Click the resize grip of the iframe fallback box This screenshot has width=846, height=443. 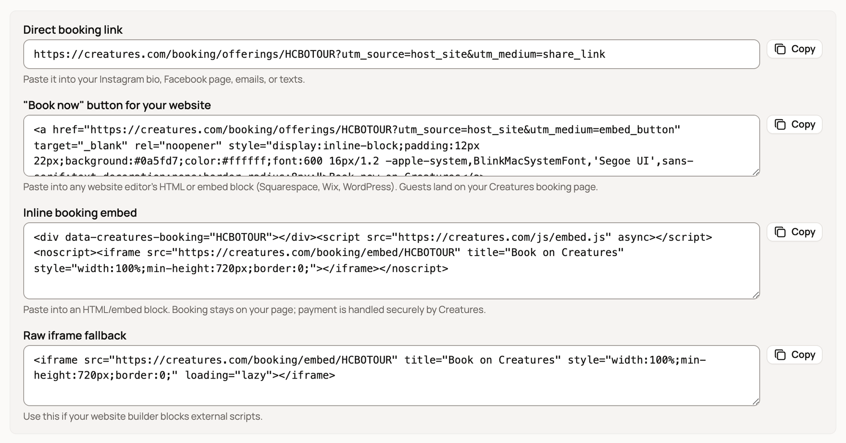[x=756, y=402]
